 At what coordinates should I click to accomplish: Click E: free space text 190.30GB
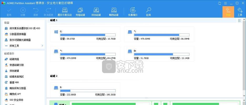coord(105,95)
